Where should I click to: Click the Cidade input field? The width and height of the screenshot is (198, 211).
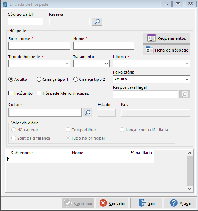coord(45,112)
